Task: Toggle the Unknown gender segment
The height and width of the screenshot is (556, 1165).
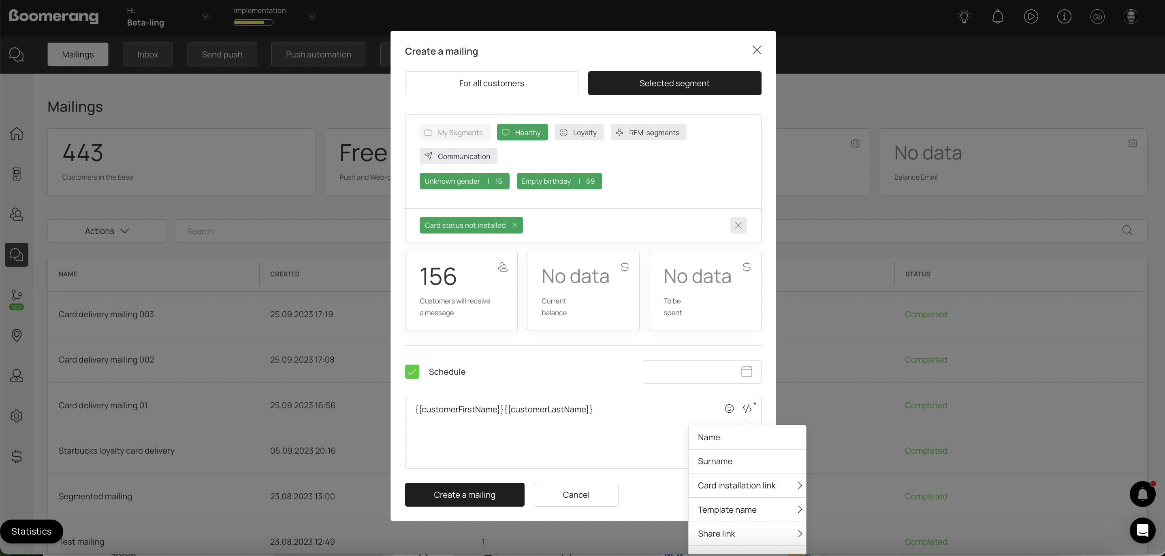Action: 464,181
